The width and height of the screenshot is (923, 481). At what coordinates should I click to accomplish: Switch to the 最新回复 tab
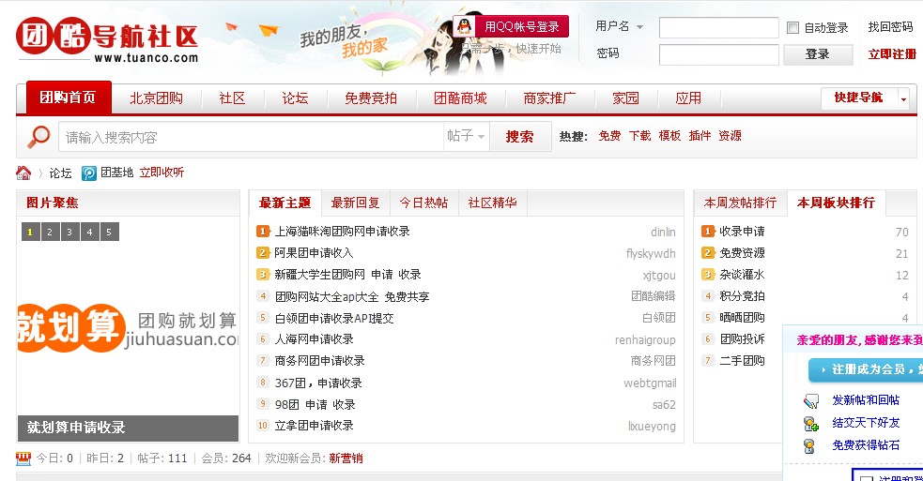[355, 203]
